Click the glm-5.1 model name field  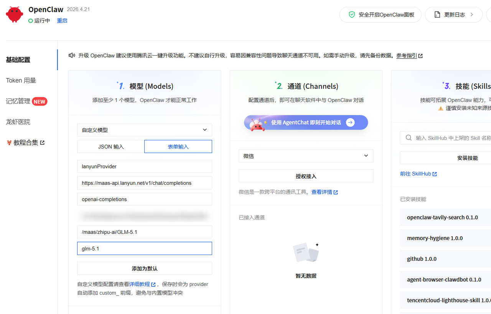tap(145, 248)
